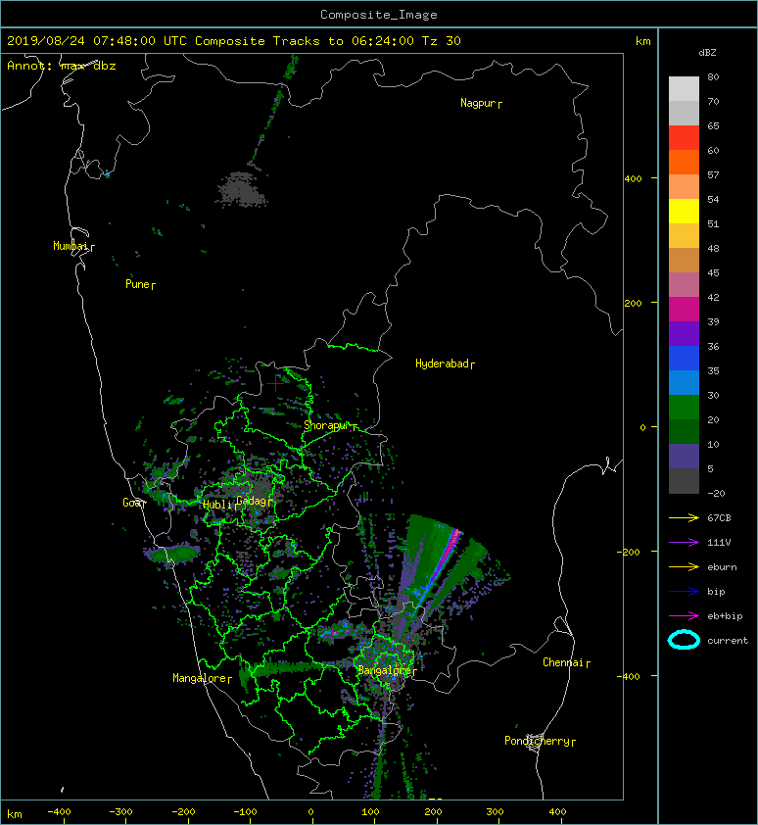
Task: Click the 36 dBZ blue swatch
Action: pyautogui.click(x=684, y=358)
